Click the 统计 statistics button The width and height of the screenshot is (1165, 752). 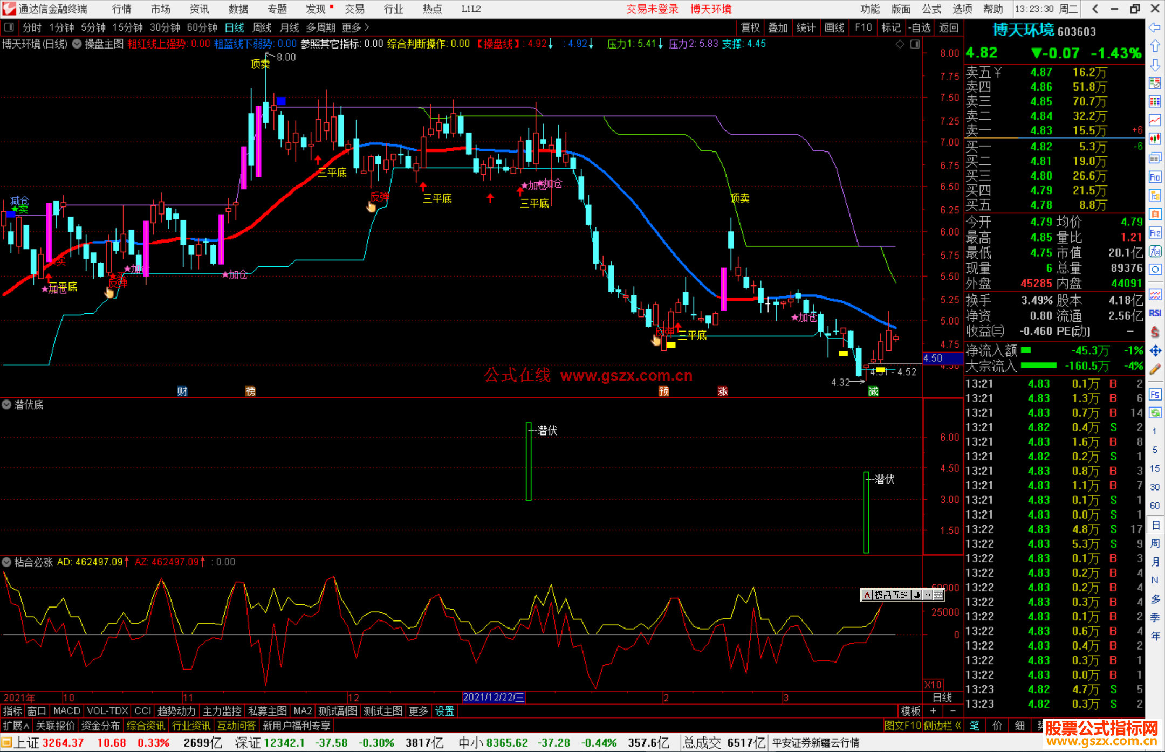[x=806, y=27]
